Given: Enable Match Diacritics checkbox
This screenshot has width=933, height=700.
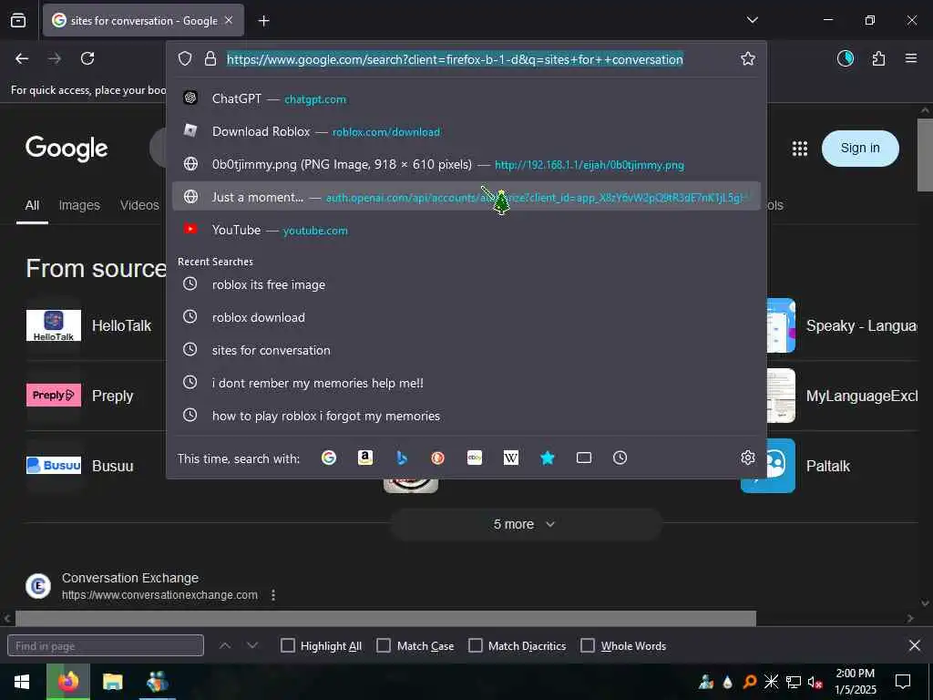Looking at the screenshot, I should pos(476,645).
